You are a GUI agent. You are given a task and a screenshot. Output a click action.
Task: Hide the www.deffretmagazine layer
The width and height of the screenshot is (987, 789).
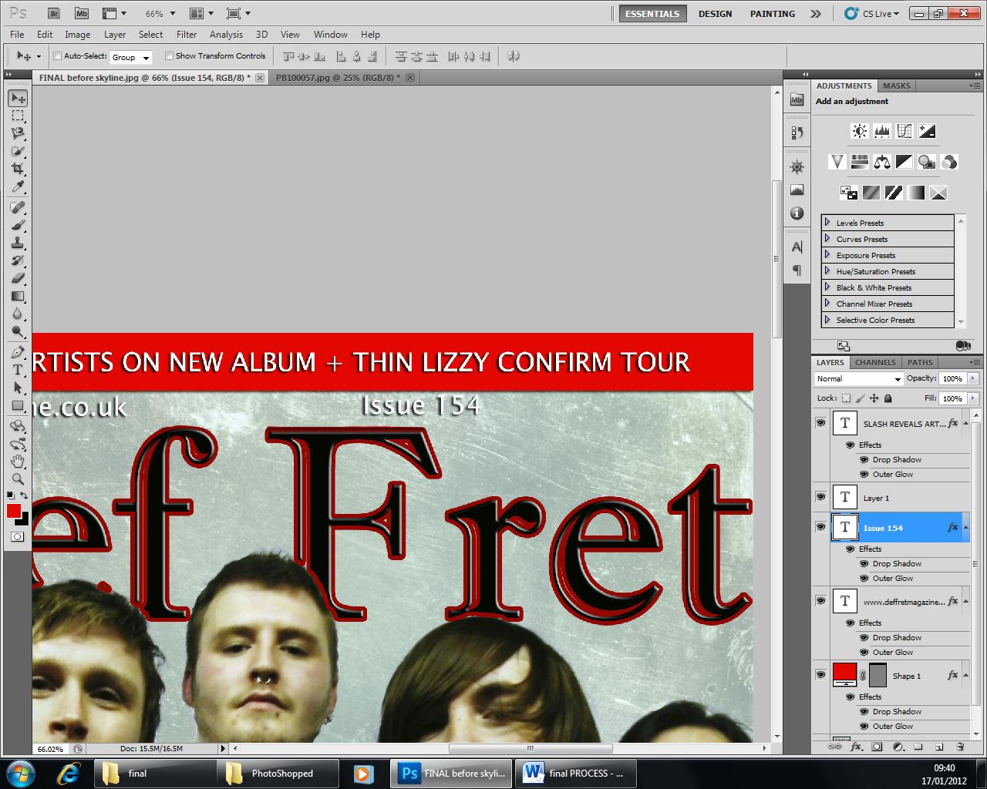coord(820,600)
